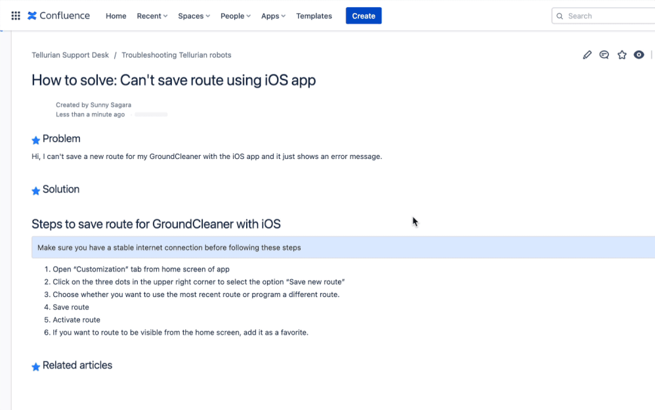This screenshot has height=410, width=655.
Task: Click the problem description sentence
Action: 207,156
